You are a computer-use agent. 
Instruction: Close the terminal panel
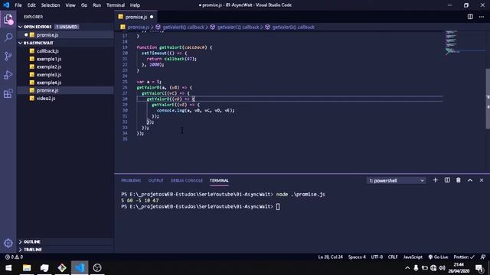tap(482, 180)
